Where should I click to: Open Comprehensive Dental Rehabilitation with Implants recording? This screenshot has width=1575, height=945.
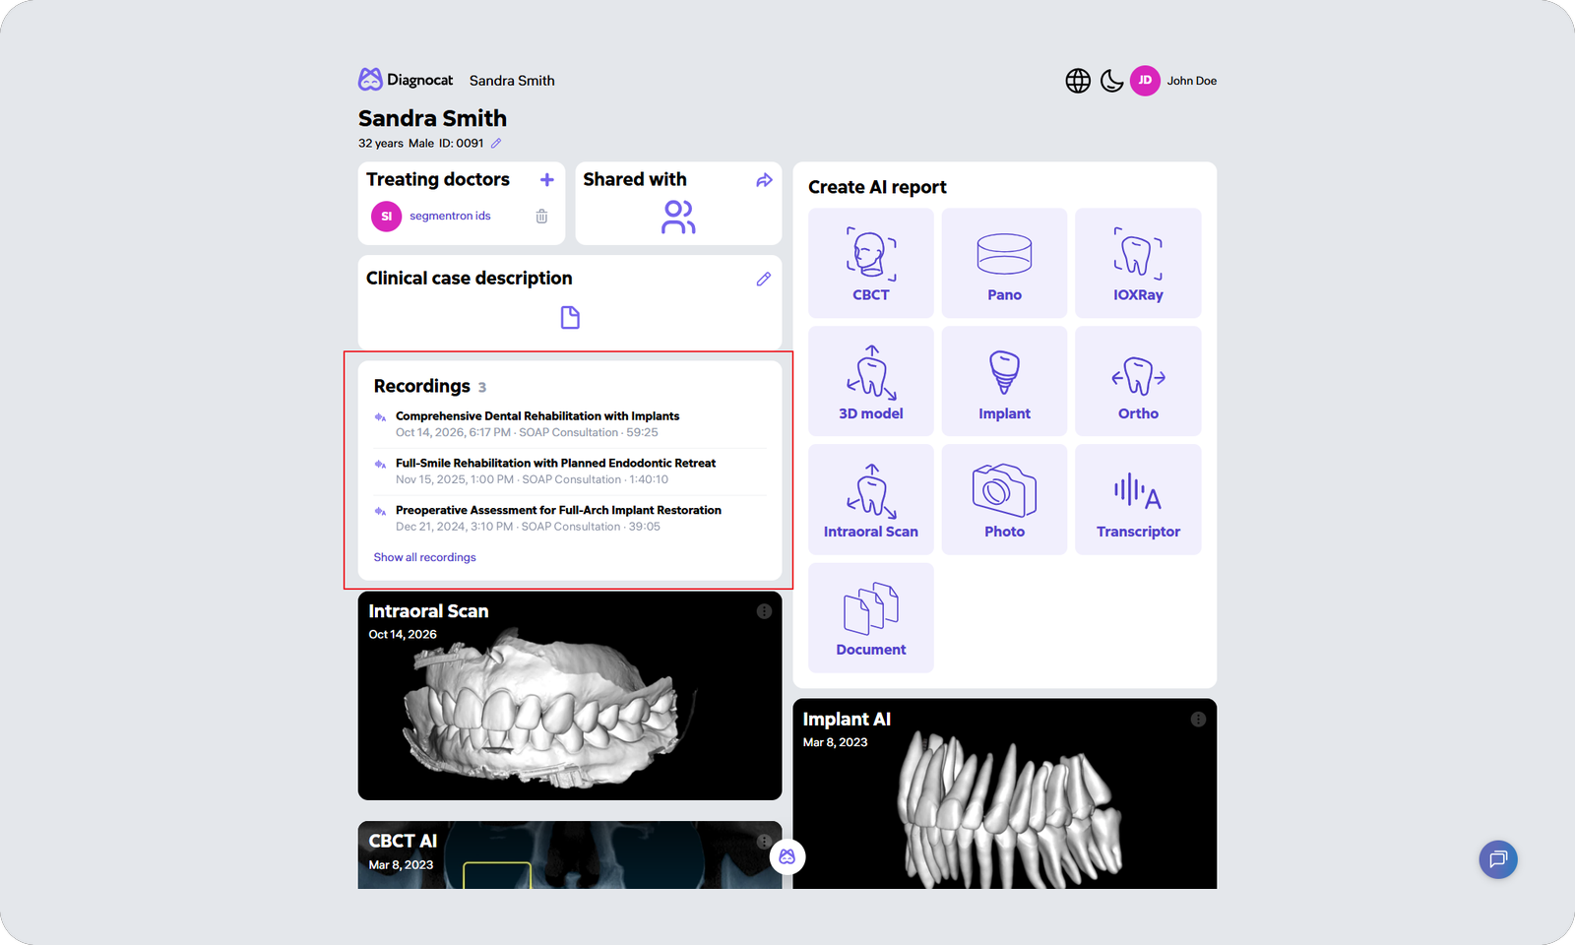tap(570, 424)
